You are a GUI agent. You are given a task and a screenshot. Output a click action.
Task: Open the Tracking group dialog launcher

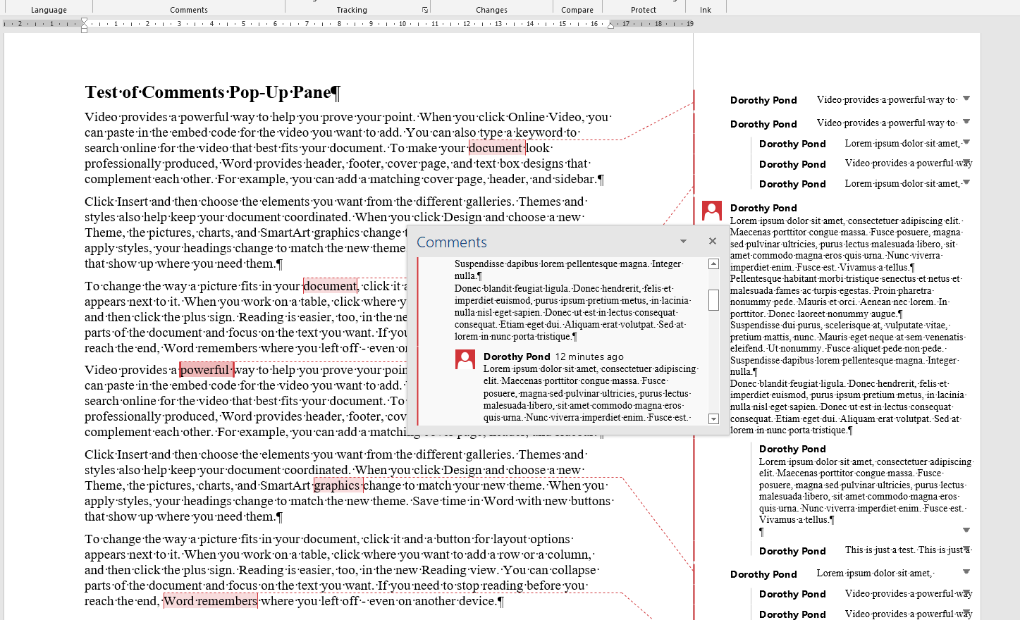pyautogui.click(x=424, y=10)
